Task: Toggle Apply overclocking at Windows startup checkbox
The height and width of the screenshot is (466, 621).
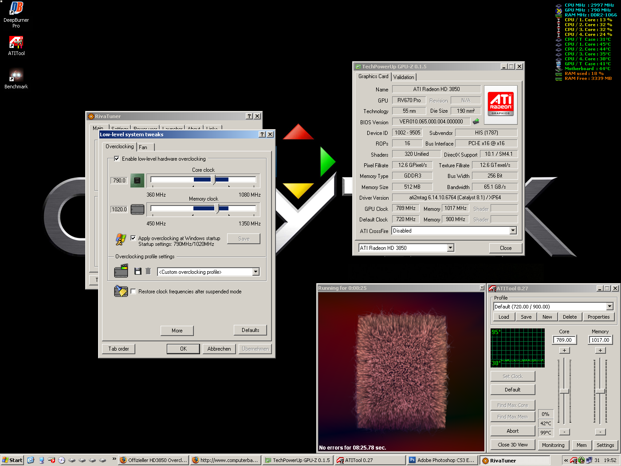Action: [133, 238]
